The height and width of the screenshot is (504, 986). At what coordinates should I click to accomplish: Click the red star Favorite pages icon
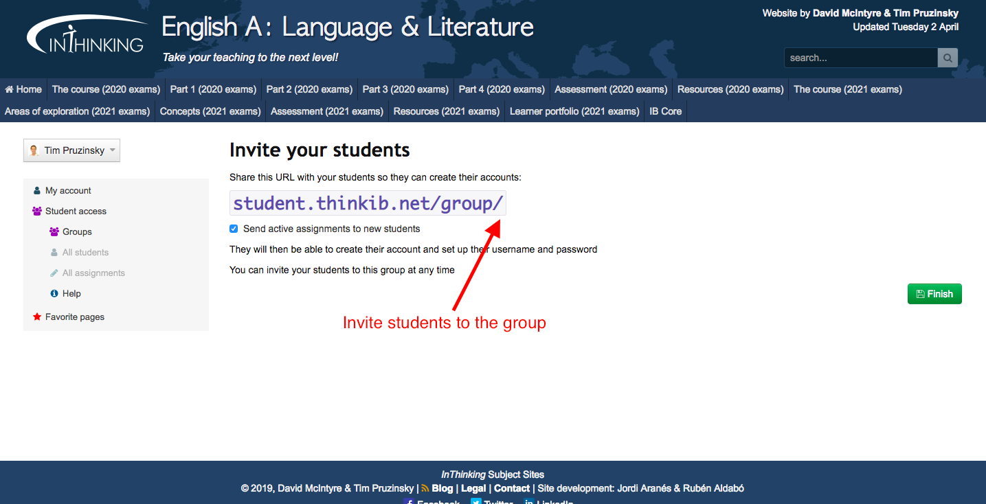[37, 317]
